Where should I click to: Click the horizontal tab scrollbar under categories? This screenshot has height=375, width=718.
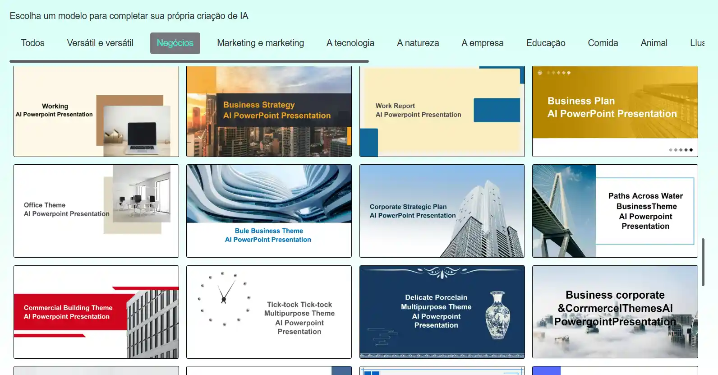tap(189, 61)
